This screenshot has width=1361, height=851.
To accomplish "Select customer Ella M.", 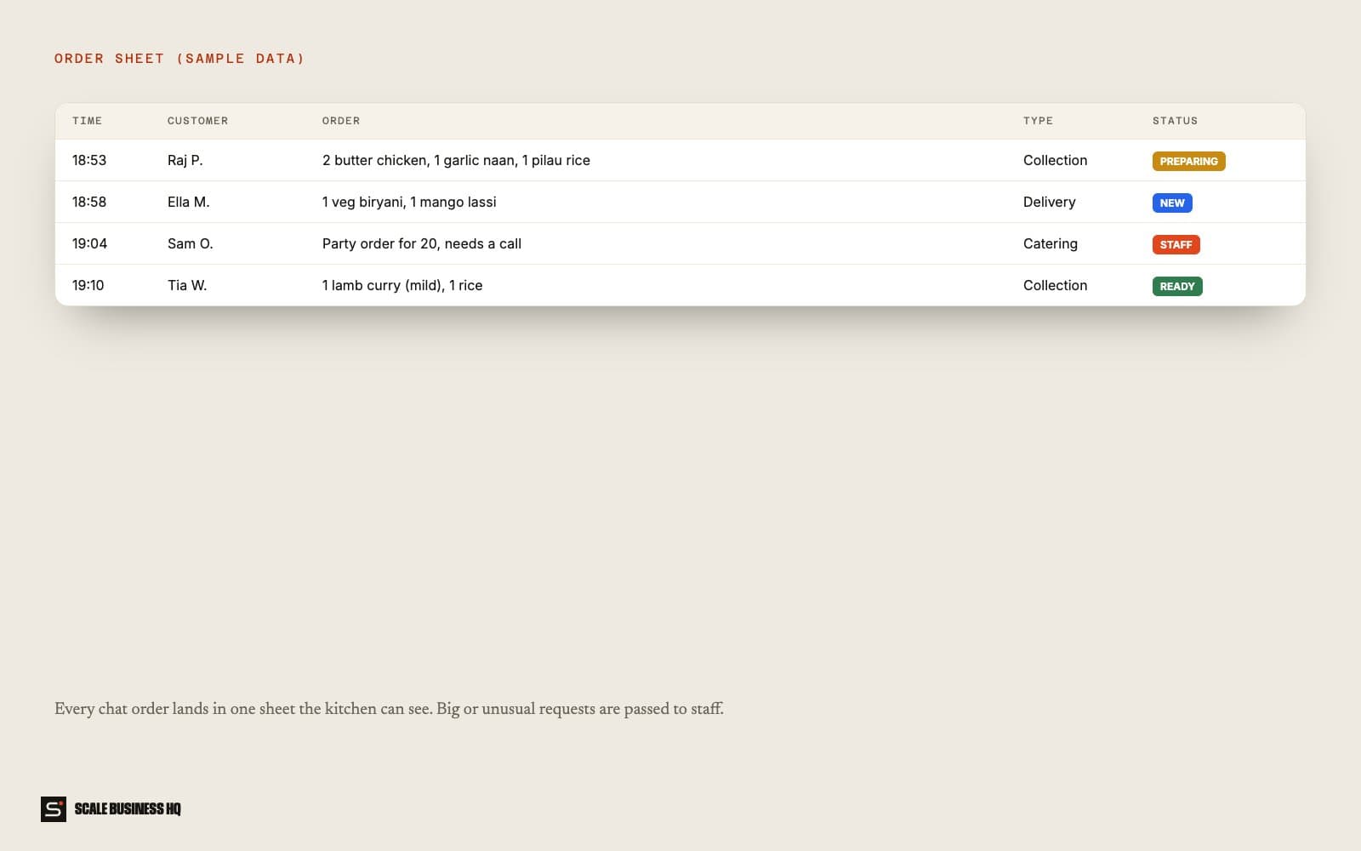I will pyautogui.click(x=188, y=202).
